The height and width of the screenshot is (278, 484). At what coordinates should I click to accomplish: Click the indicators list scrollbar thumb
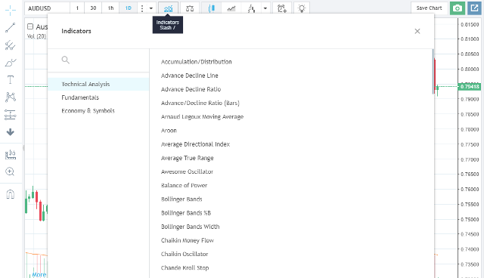pos(433,71)
